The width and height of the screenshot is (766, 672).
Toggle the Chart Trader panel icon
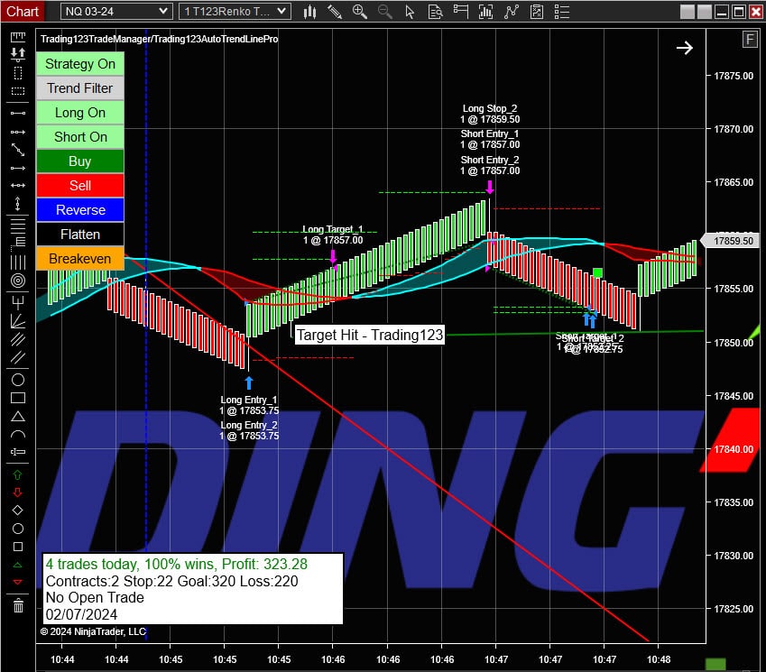pyautogui.click(x=461, y=11)
